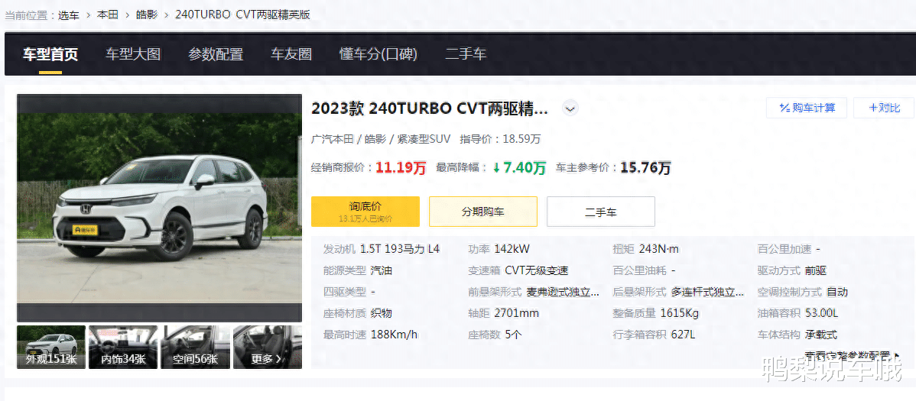Click the 变速箱 CVT无级变速 value
Viewport: 916px width, 401px height.
[536, 271]
